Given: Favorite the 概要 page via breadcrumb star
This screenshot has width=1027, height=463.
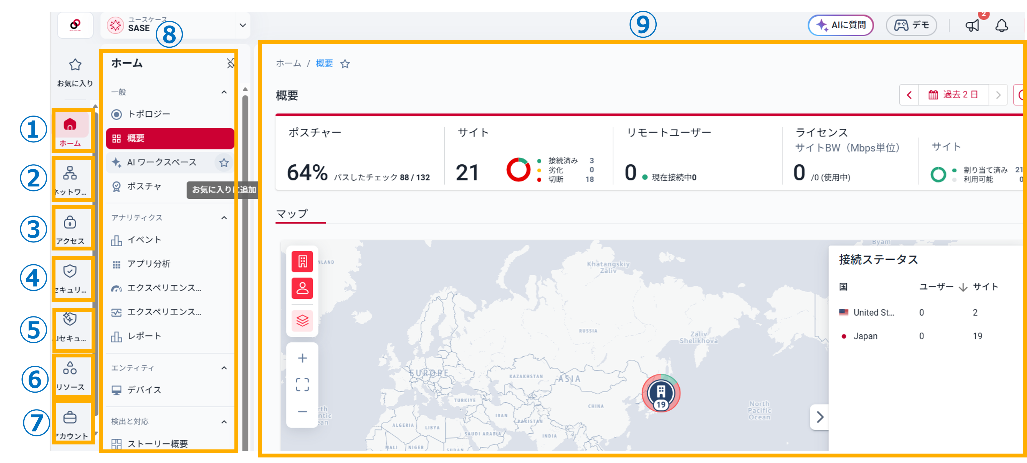Looking at the screenshot, I should coord(345,64).
